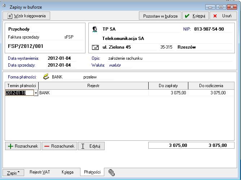
Task: Remove a settlement with minus Rozrachunek
Action: tap(60, 146)
